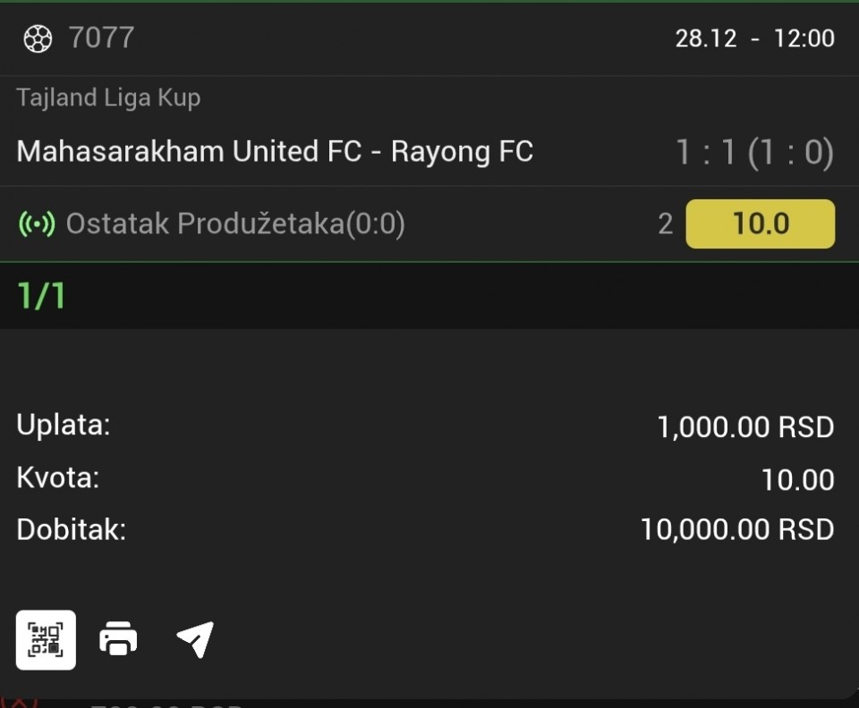Click the Kvota label

coord(57,478)
